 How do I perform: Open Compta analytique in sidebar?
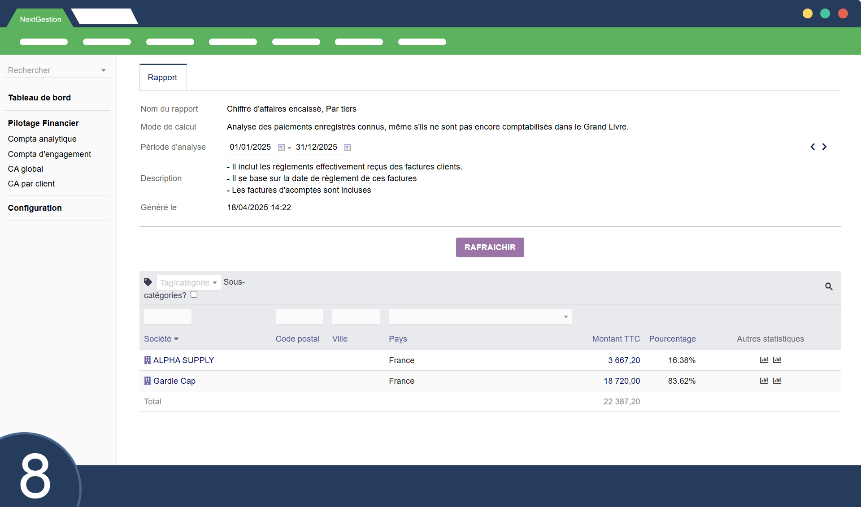42,139
